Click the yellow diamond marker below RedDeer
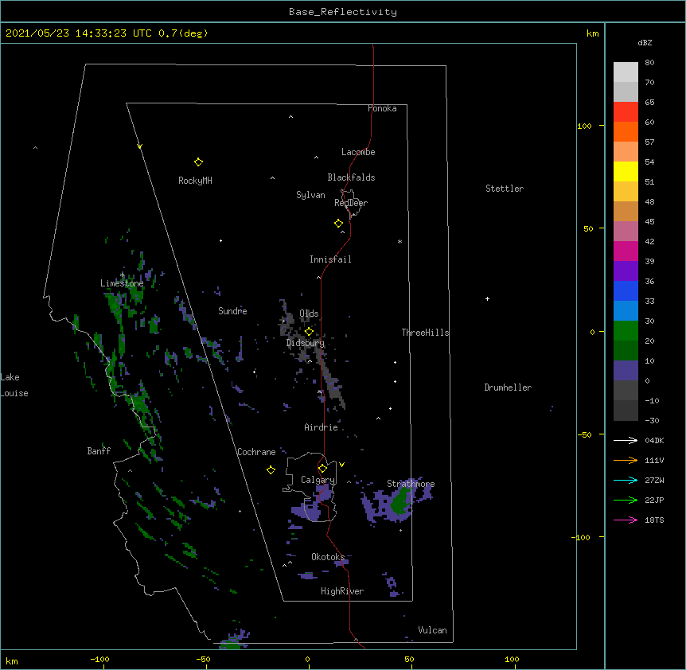 coord(339,224)
